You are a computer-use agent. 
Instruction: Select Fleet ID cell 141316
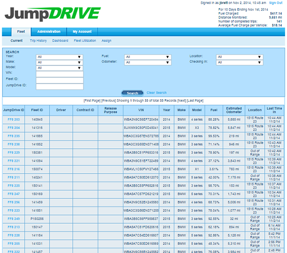click(37, 128)
